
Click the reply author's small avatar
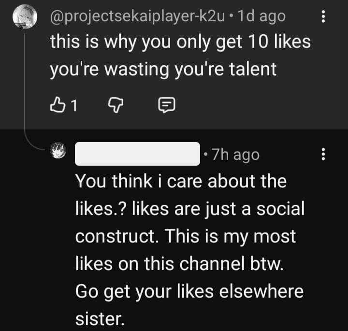pyautogui.click(x=58, y=150)
